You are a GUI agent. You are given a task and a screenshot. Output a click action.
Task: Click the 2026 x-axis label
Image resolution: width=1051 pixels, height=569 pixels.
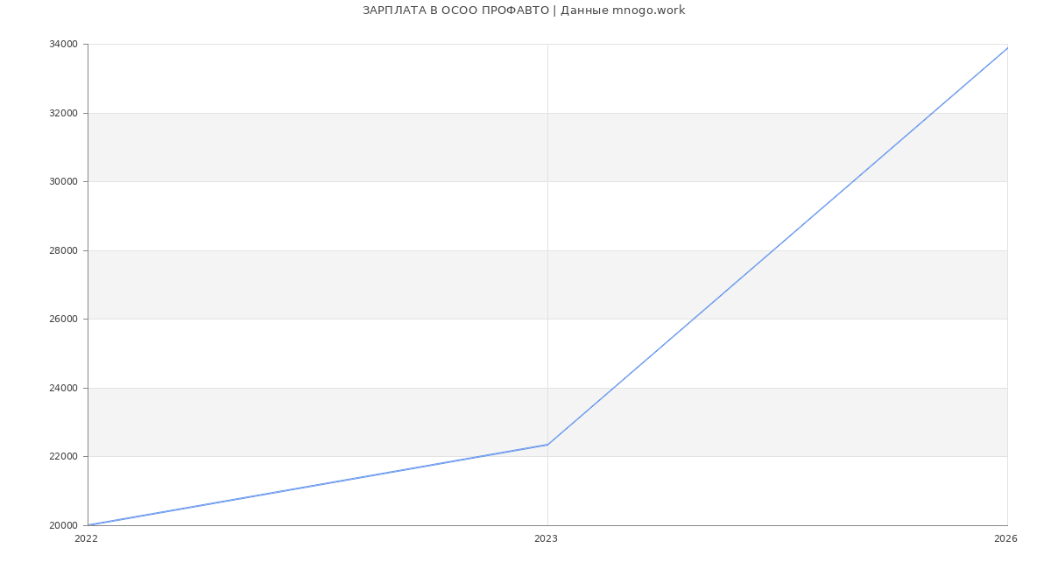point(1005,539)
